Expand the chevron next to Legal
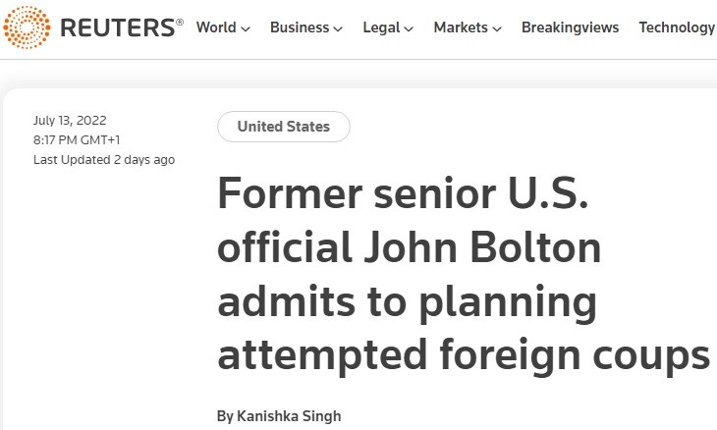 (409, 28)
